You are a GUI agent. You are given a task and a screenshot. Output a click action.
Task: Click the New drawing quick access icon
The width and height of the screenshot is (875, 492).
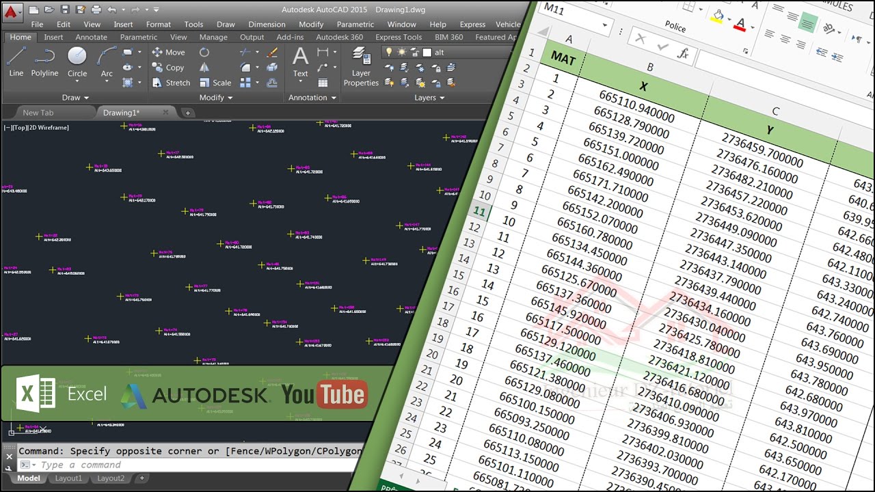pos(33,10)
